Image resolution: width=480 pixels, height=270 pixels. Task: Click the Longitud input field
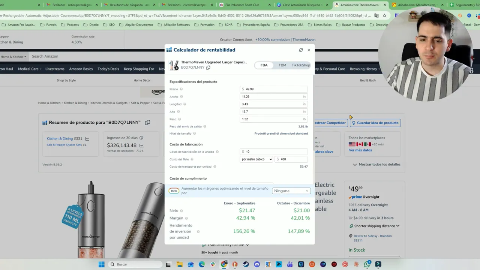(274, 104)
